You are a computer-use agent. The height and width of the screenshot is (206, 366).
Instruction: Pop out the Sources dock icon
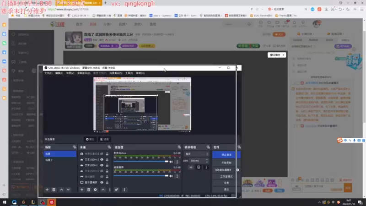pyautogui.click(x=109, y=147)
